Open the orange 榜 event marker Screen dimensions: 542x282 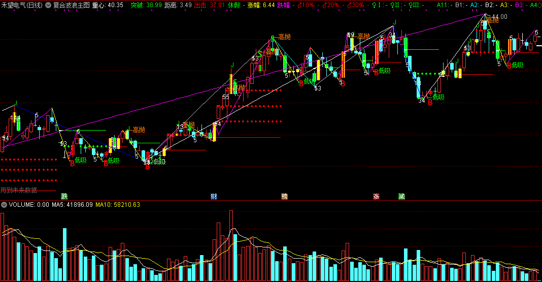point(285,197)
